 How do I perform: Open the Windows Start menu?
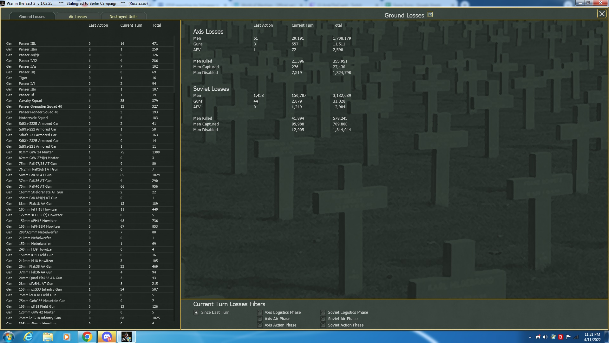[x=9, y=337]
